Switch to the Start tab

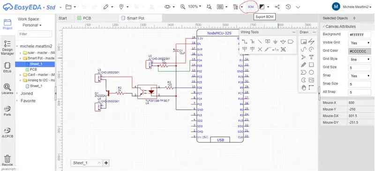[63, 18]
